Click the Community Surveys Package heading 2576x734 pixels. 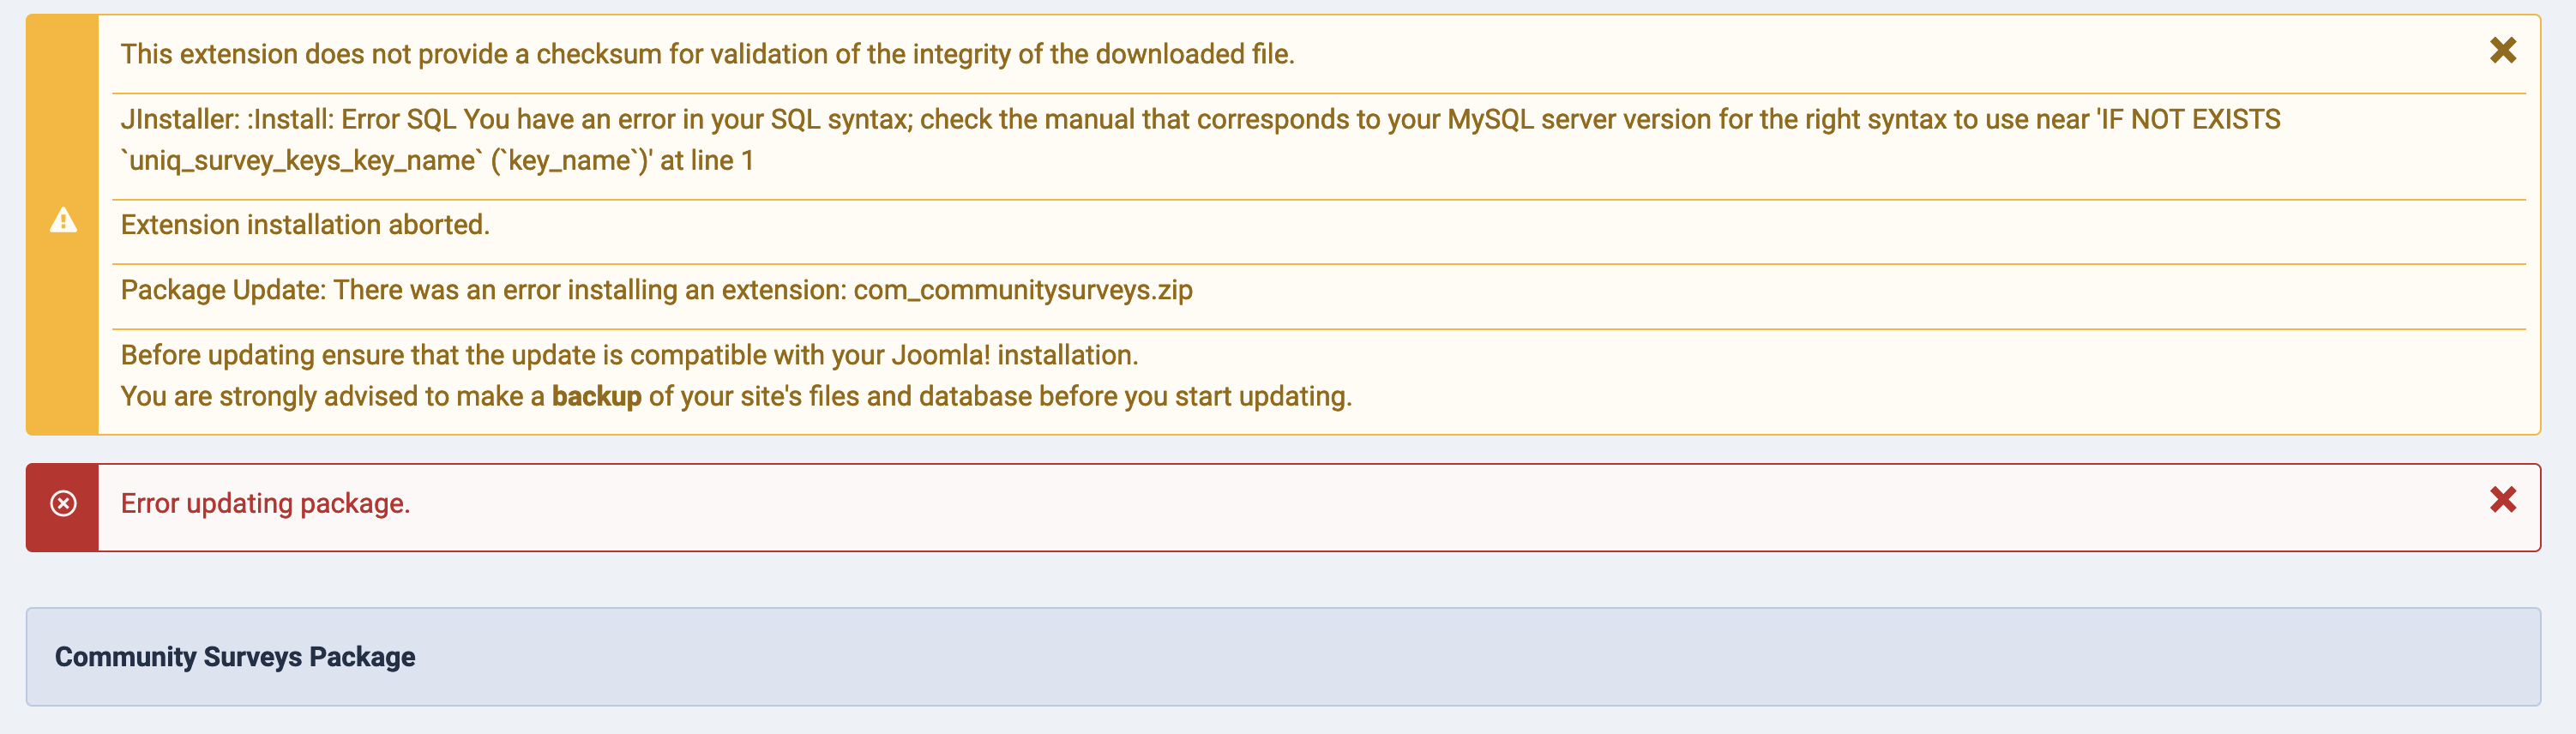point(235,657)
